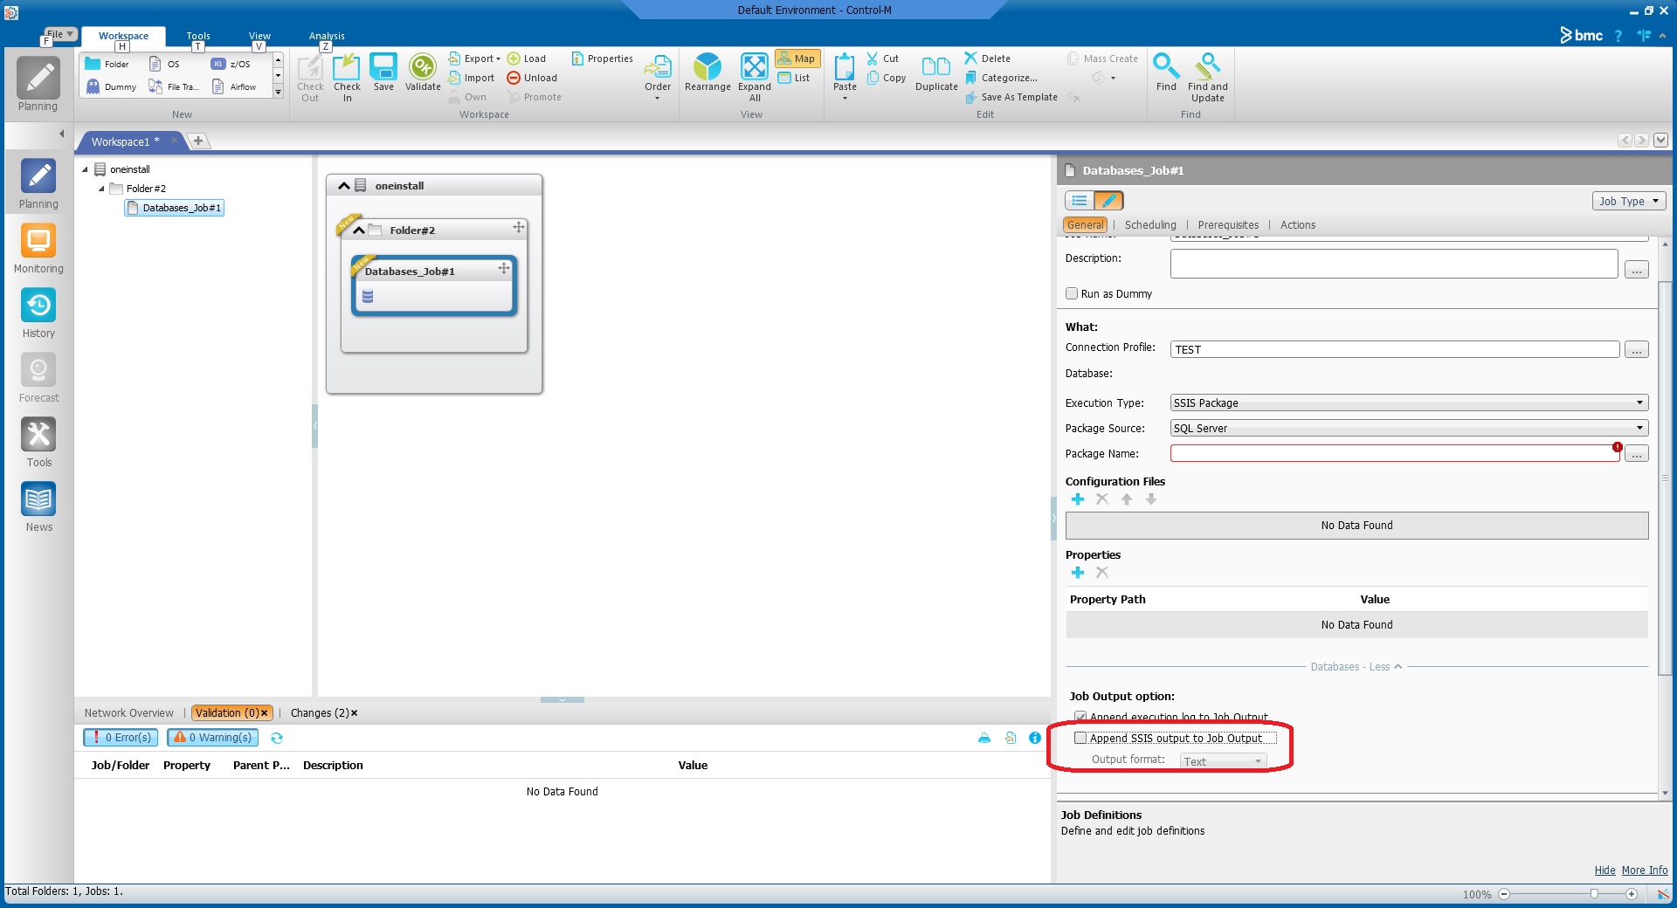Collapse the Databases - Less section

coord(1356,667)
